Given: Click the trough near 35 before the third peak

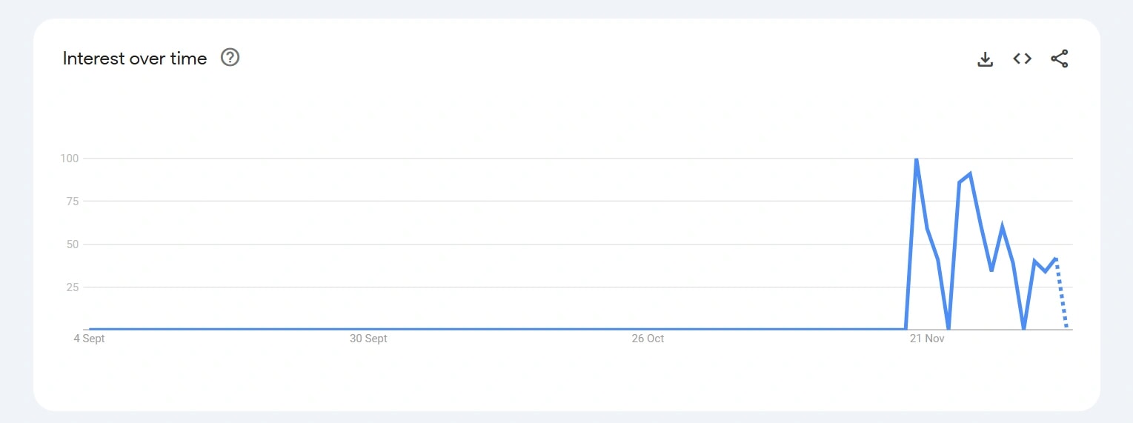Looking at the screenshot, I should 991,270.
